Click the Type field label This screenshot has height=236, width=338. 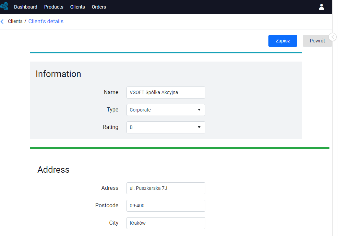[x=112, y=110]
